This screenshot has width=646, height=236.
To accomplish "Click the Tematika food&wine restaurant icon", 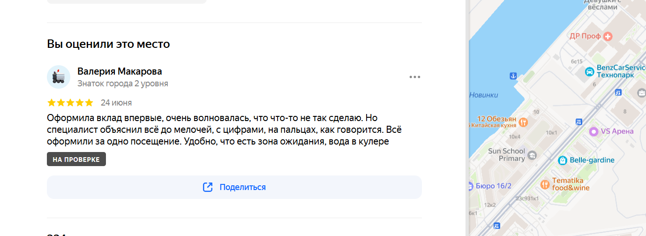I will tap(545, 184).
